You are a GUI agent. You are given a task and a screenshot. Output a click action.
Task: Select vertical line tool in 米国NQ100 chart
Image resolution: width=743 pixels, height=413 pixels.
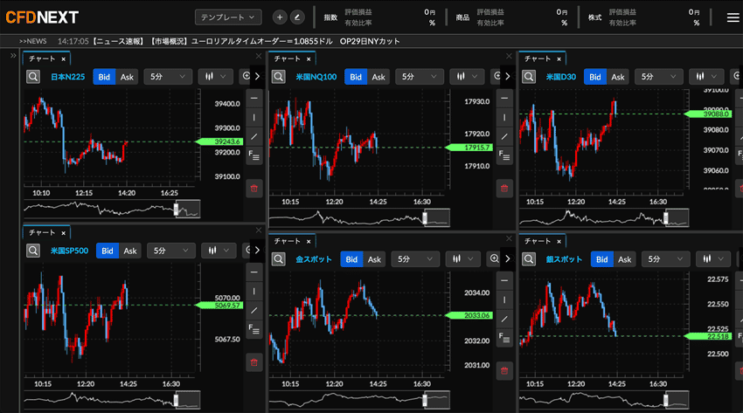(x=504, y=117)
